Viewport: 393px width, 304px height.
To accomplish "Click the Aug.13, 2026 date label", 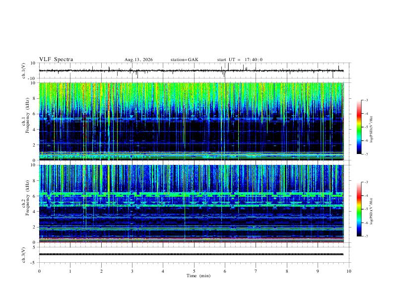I will [x=138, y=60].
